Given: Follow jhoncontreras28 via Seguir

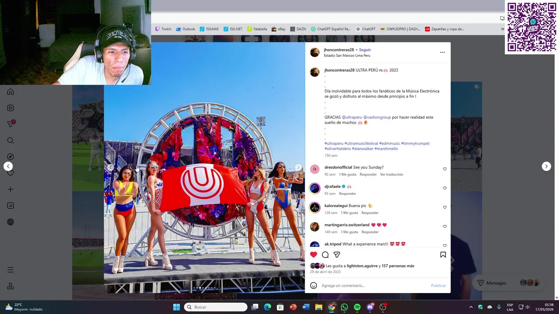Looking at the screenshot, I should tap(365, 50).
